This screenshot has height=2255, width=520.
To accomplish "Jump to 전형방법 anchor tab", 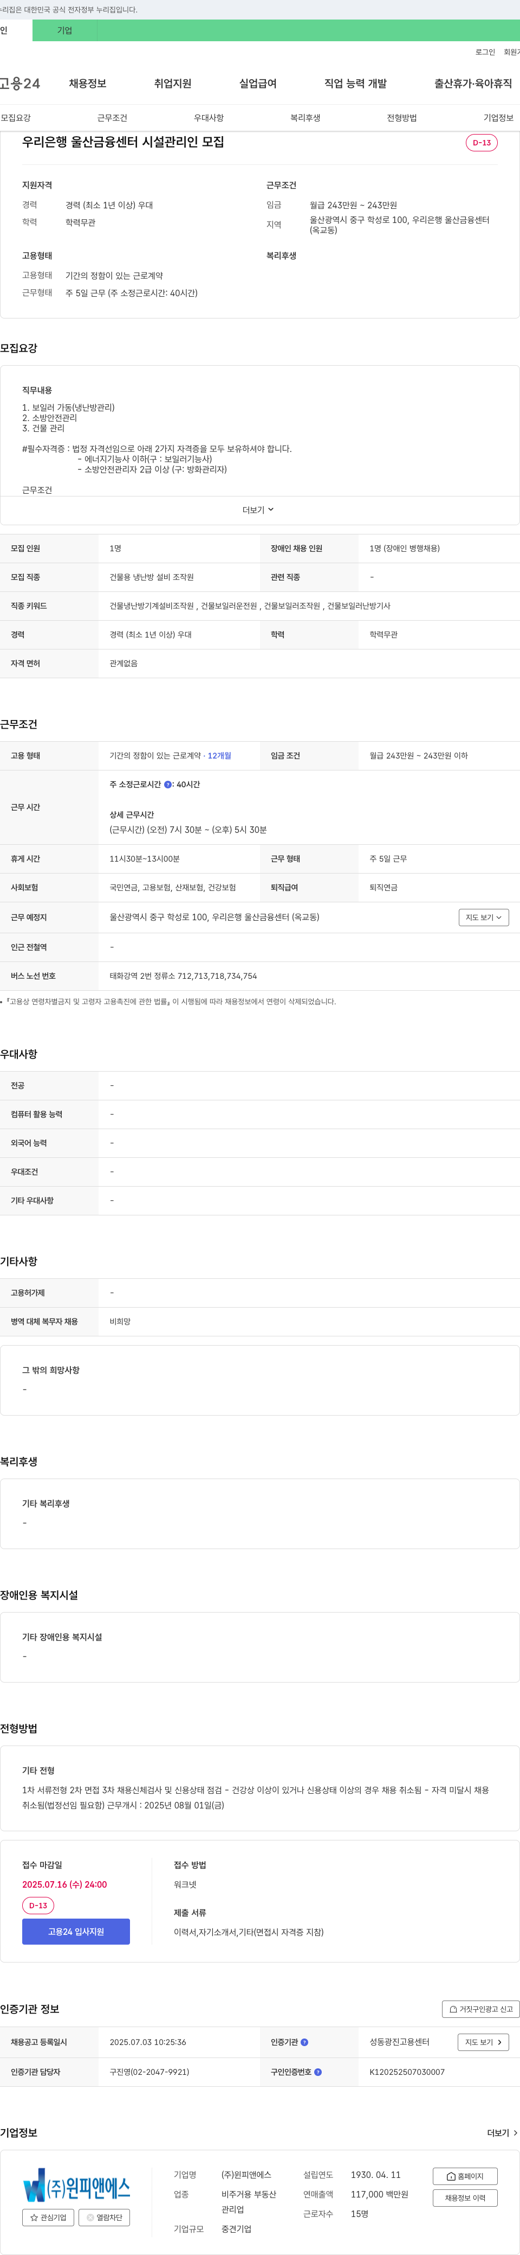I will (x=402, y=117).
